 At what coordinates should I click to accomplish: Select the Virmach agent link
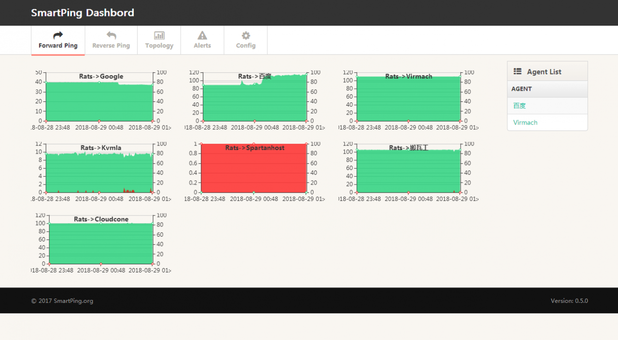click(525, 122)
